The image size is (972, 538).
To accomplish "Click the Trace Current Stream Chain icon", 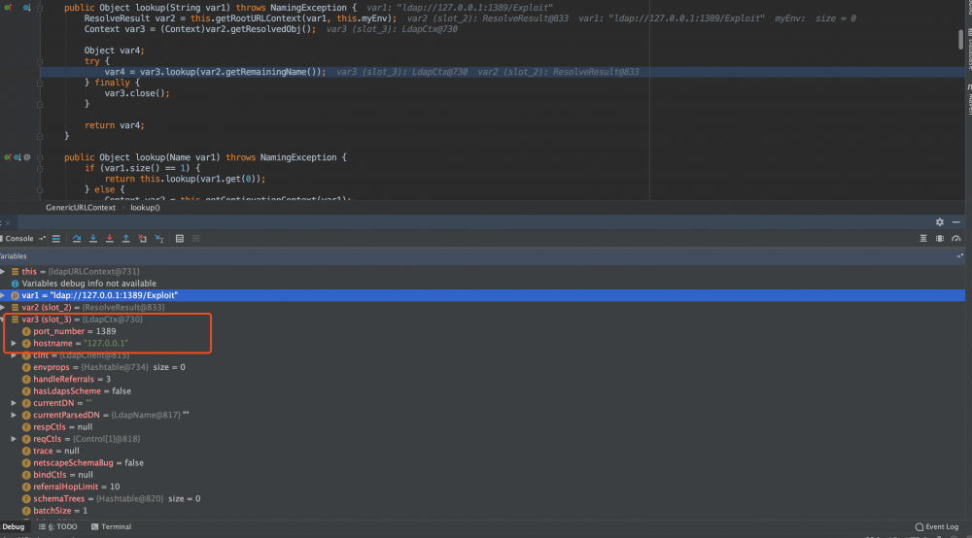I will click(x=196, y=238).
